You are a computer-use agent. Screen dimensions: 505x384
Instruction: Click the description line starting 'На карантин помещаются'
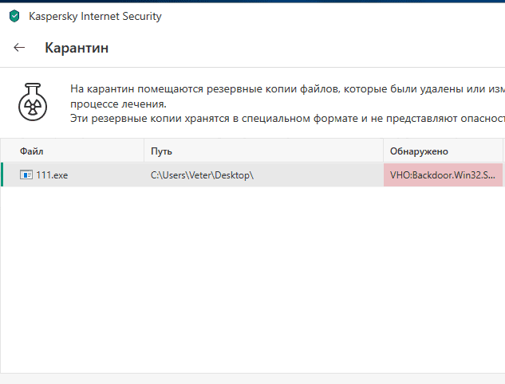click(x=287, y=88)
